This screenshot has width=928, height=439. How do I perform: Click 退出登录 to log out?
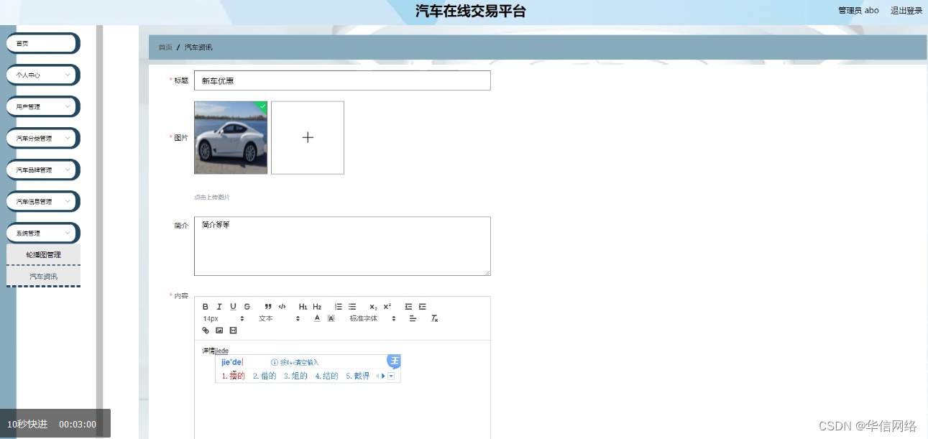pyautogui.click(x=906, y=10)
